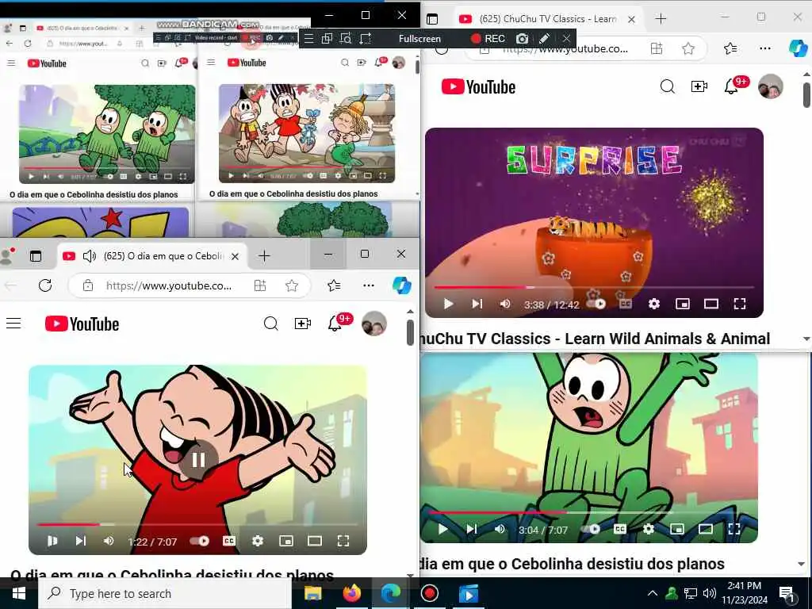Open Edge Settings and more in ChuChu TV window

click(x=765, y=48)
